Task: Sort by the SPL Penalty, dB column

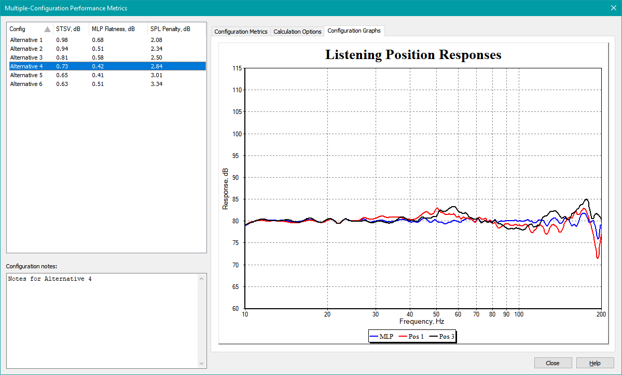Action: pyautogui.click(x=176, y=29)
